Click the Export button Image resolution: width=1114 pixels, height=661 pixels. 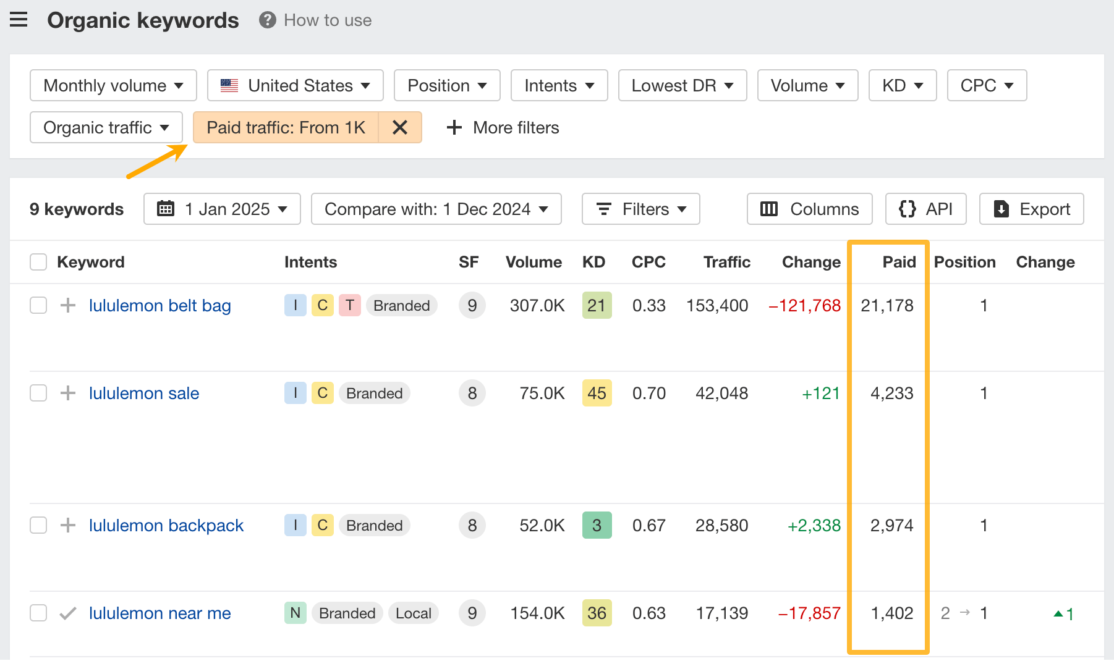[1031, 209]
